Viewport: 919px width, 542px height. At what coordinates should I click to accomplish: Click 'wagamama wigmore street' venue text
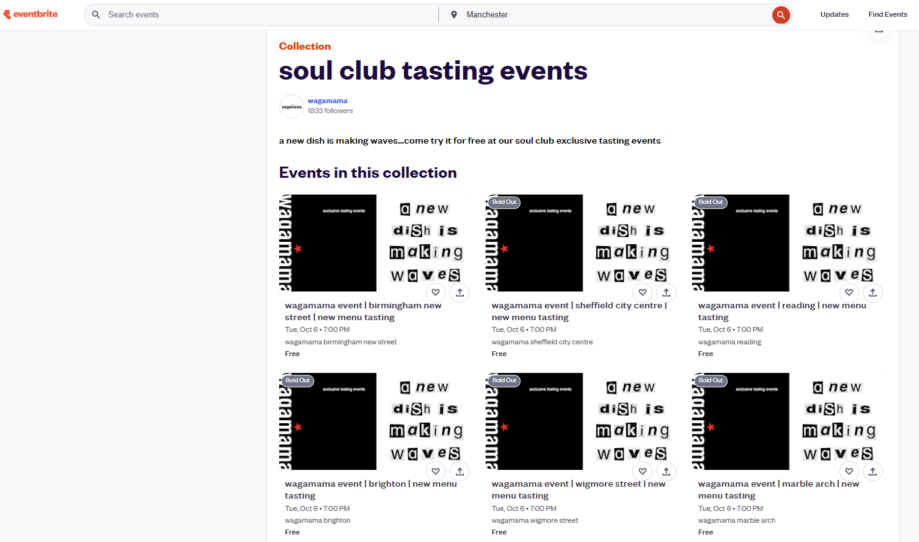(x=535, y=520)
